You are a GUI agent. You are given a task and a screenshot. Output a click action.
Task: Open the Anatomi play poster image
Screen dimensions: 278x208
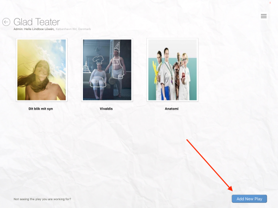(x=172, y=70)
